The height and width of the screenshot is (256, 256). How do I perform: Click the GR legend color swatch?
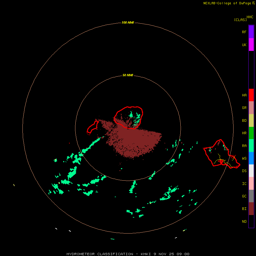[251, 108]
